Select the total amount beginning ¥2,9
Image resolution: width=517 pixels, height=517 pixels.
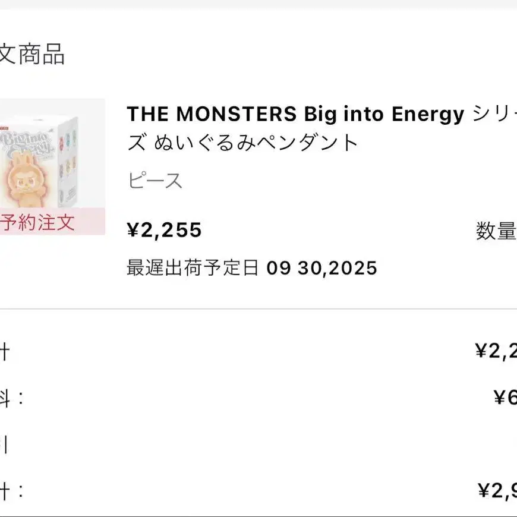point(497,491)
